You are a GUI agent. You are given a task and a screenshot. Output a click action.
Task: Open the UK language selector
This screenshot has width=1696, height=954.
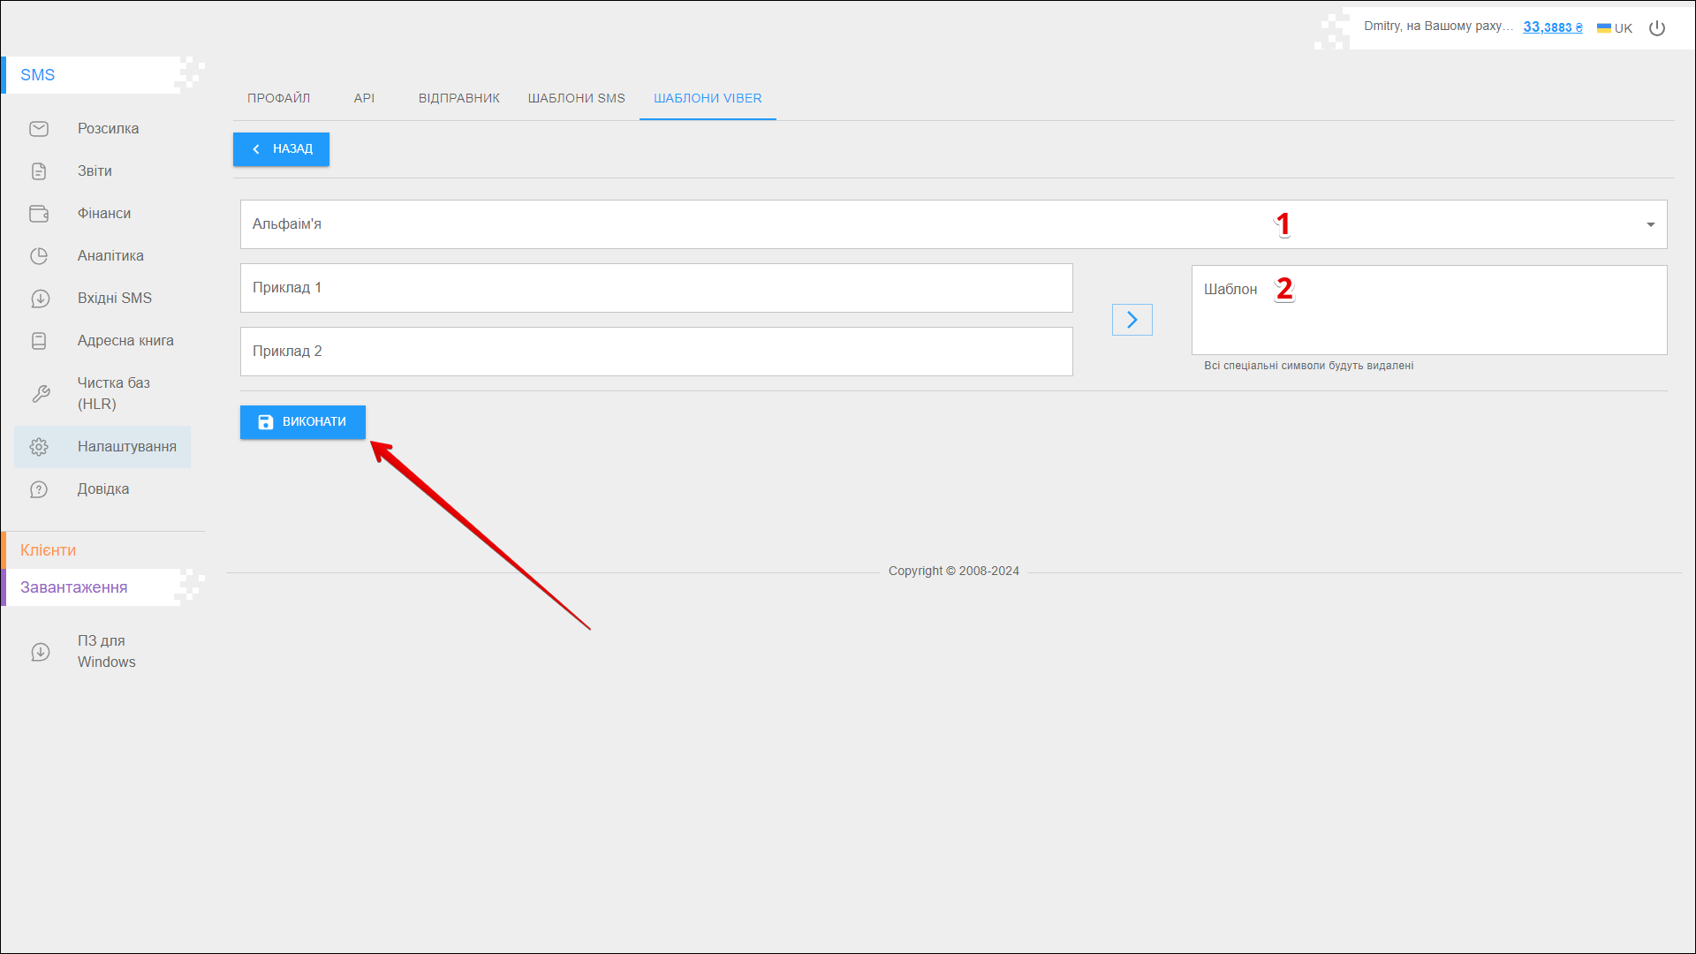(x=1615, y=28)
